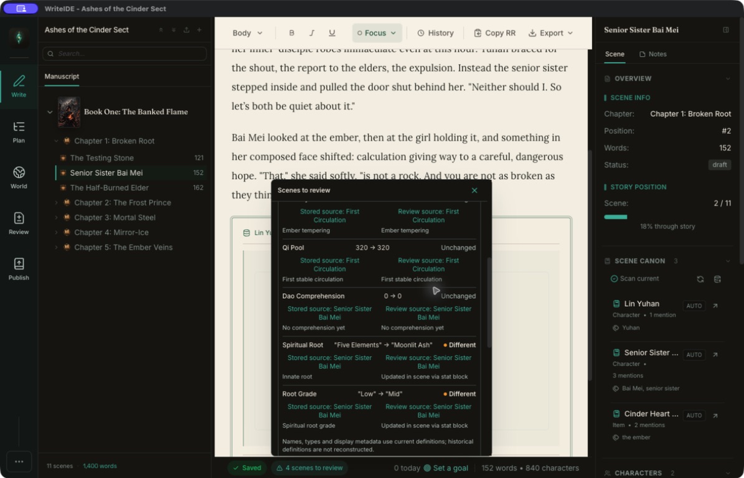Open the History panel
Screen dimensions: 744x478
click(435, 33)
